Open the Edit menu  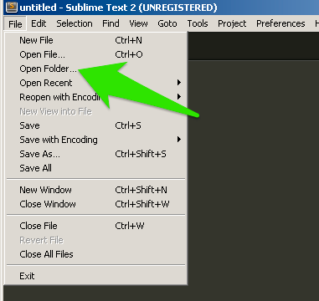point(39,23)
